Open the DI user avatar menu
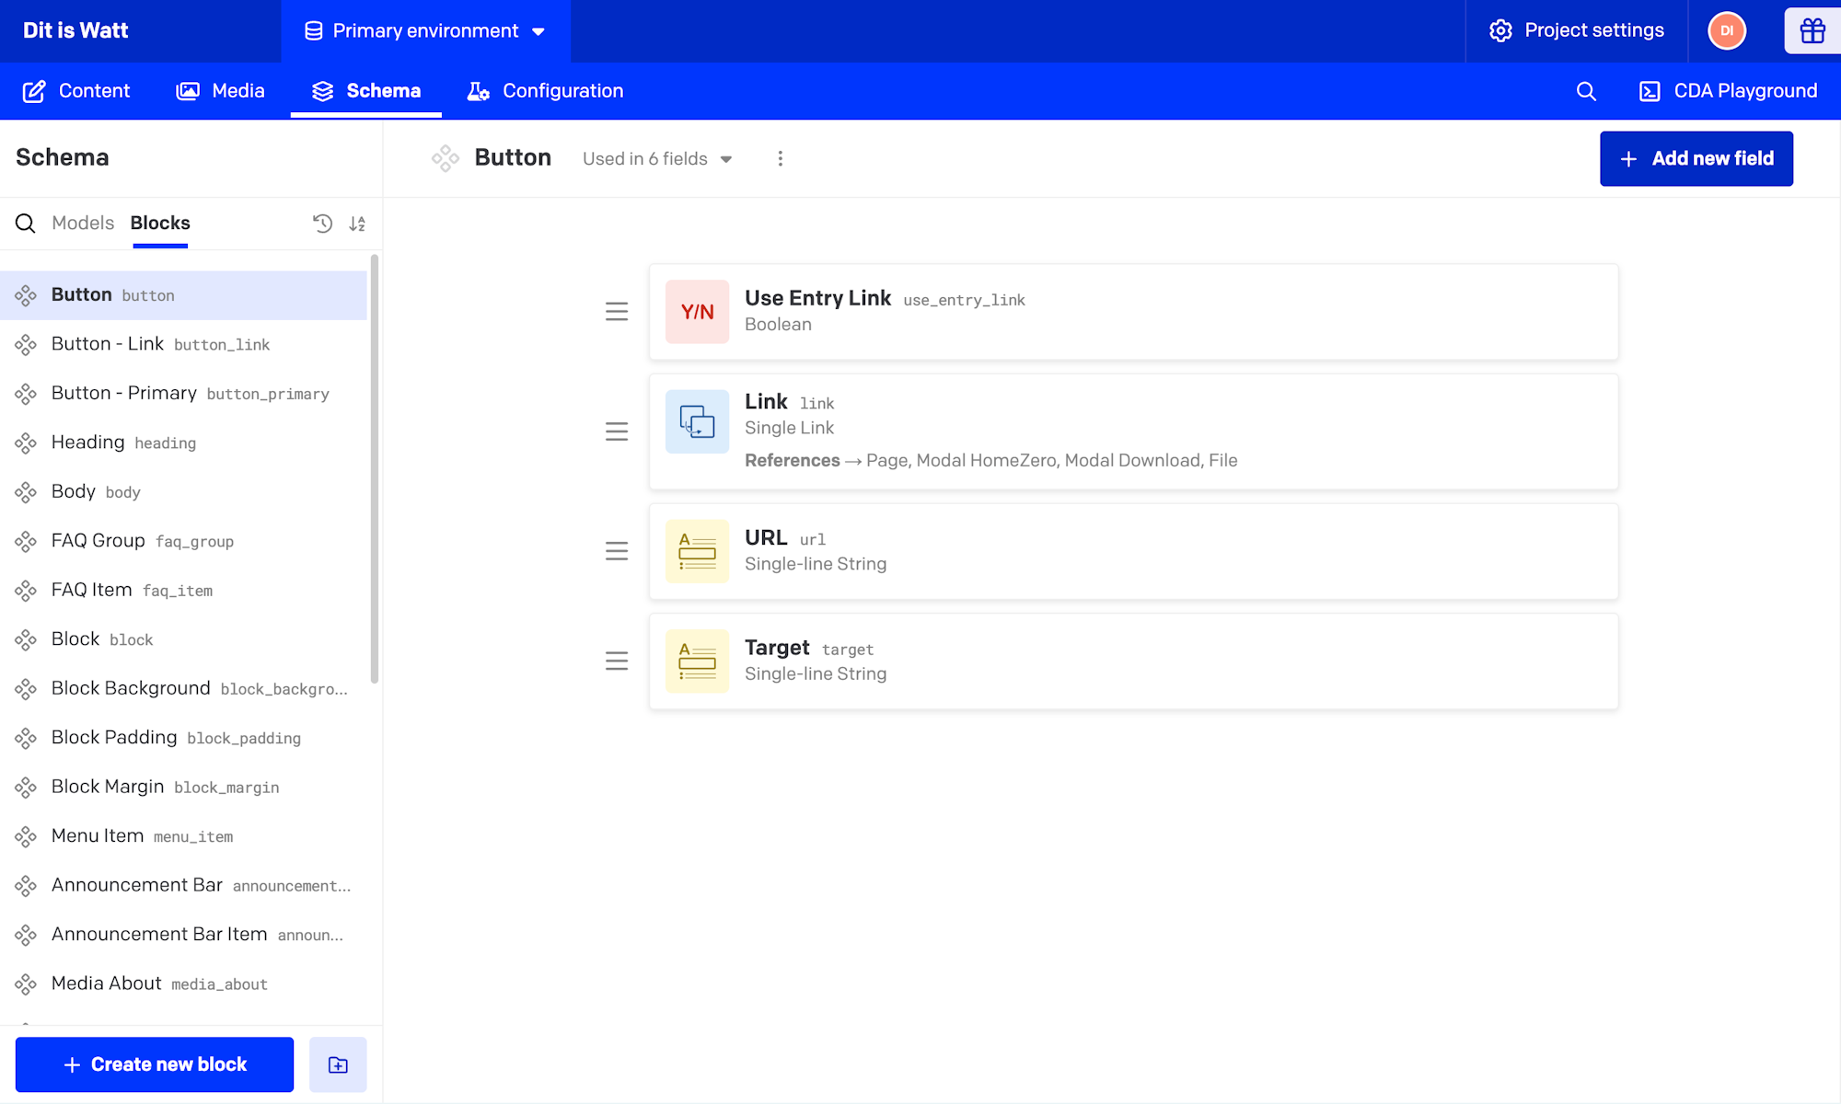Image resolution: width=1841 pixels, height=1104 pixels. 1727,30
